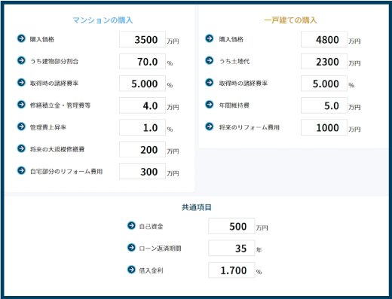Focus the 1.0 management fee increase field
The image size is (392, 299).
[x=142, y=127]
